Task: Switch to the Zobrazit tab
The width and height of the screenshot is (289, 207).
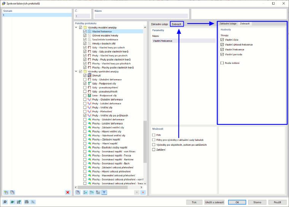Action: [x=176, y=24]
